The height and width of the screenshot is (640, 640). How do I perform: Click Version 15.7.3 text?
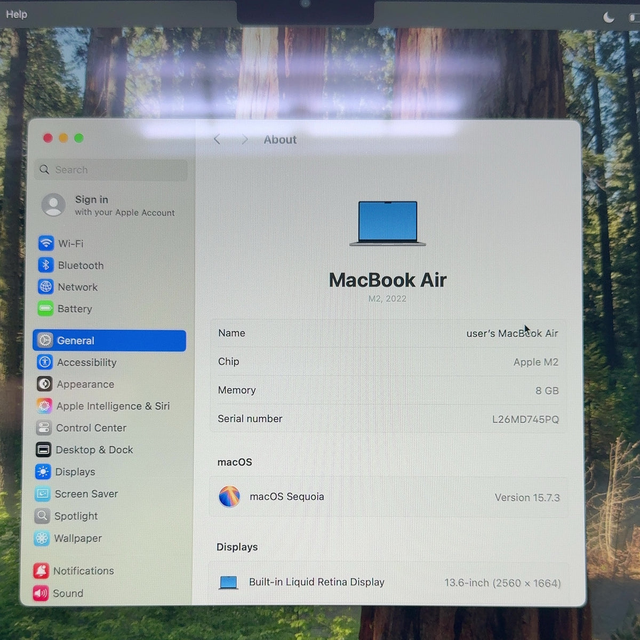(x=527, y=498)
